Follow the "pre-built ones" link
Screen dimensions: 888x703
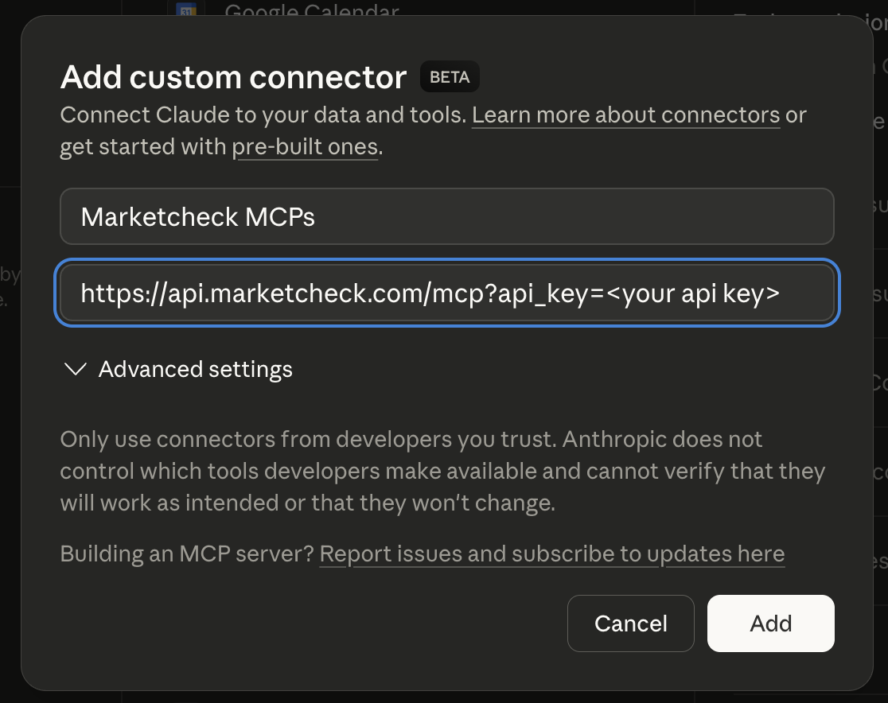tap(305, 148)
